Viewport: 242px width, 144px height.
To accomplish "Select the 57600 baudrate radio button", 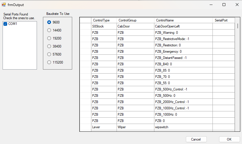I will (49, 54).
